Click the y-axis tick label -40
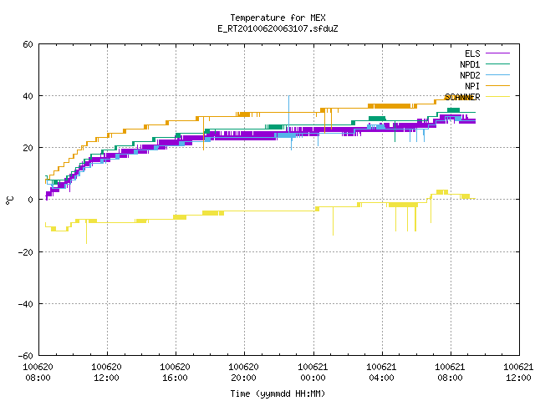This screenshot has width=535, height=401. [x=26, y=304]
